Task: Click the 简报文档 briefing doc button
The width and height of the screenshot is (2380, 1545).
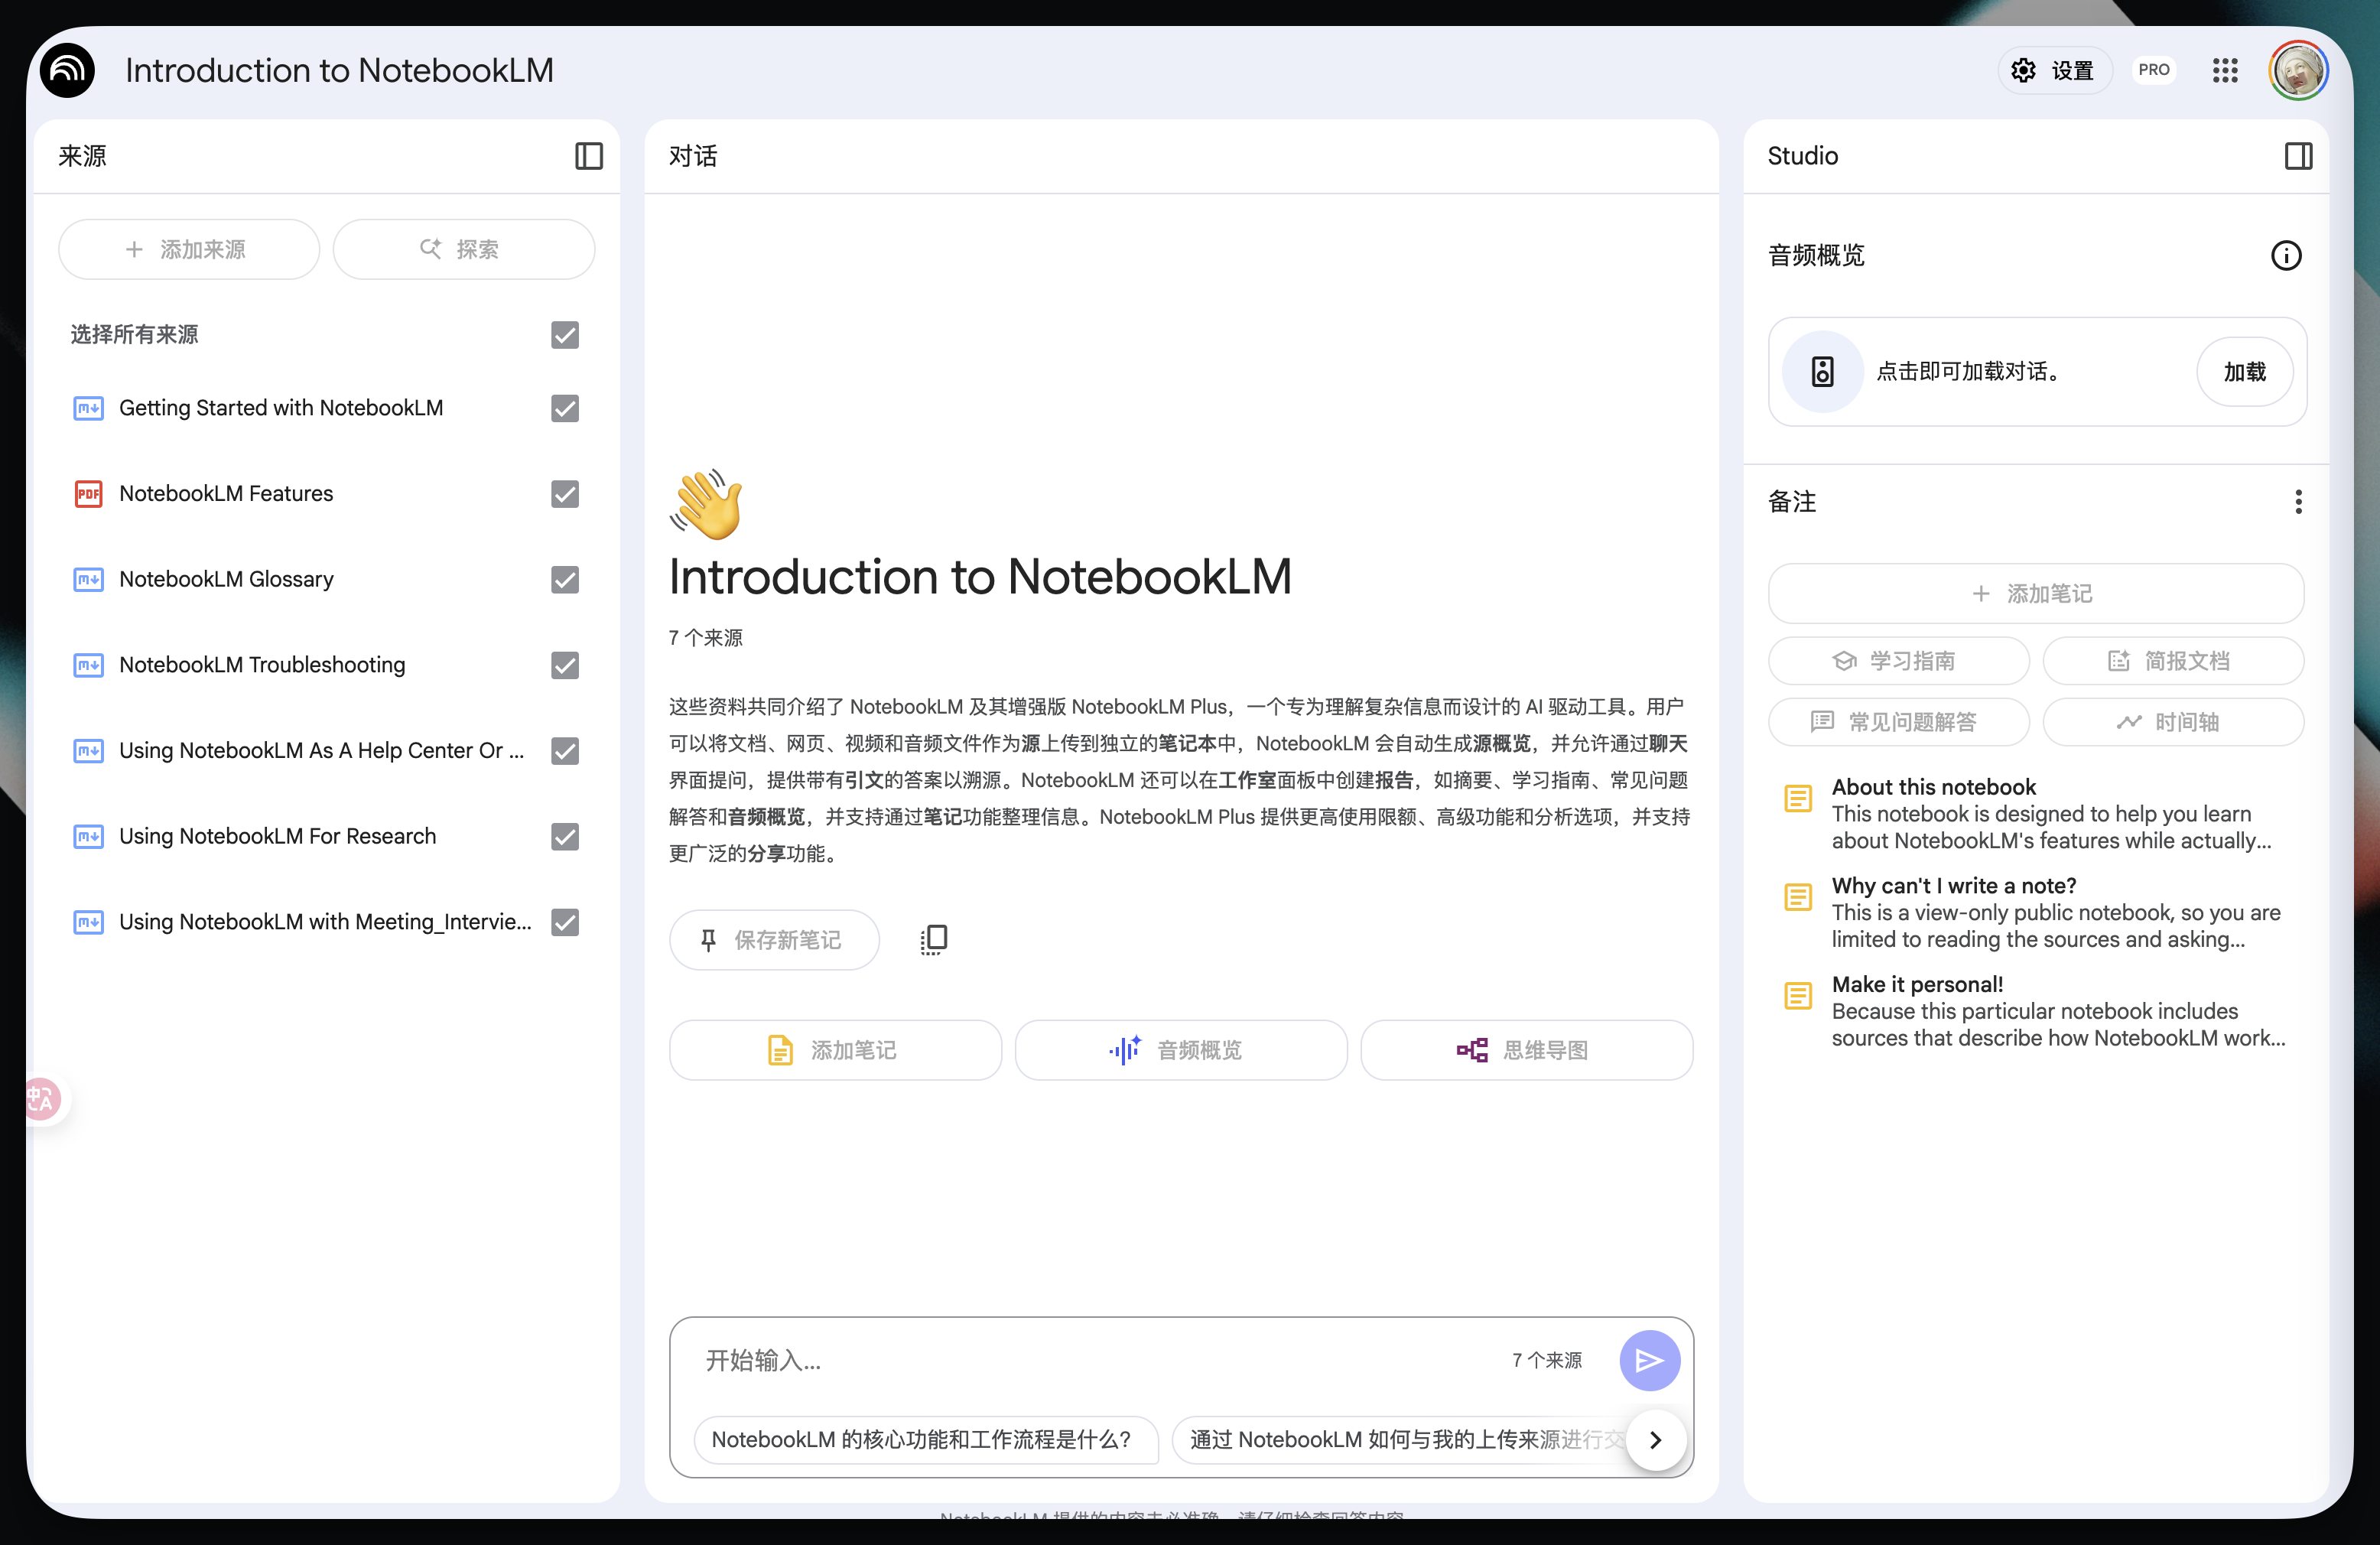Action: [x=2173, y=661]
